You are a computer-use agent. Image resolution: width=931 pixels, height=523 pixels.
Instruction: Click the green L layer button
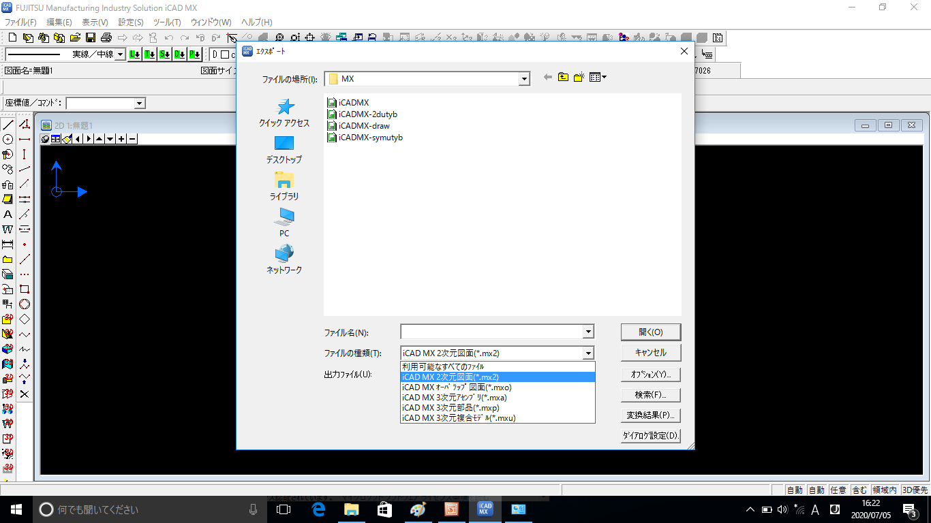point(135,54)
